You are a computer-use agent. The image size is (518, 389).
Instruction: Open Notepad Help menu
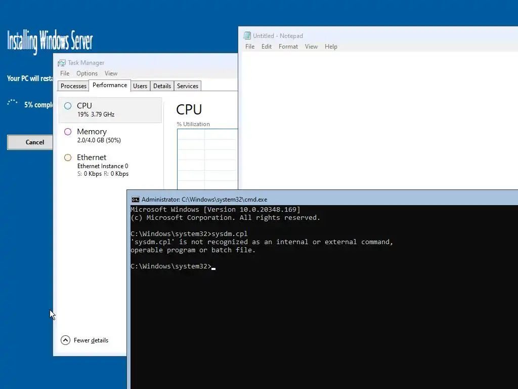(331, 47)
